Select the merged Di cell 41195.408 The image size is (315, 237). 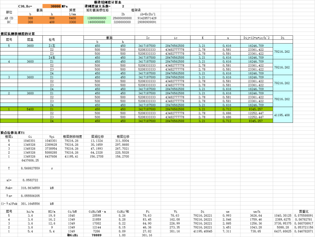tap(284, 115)
